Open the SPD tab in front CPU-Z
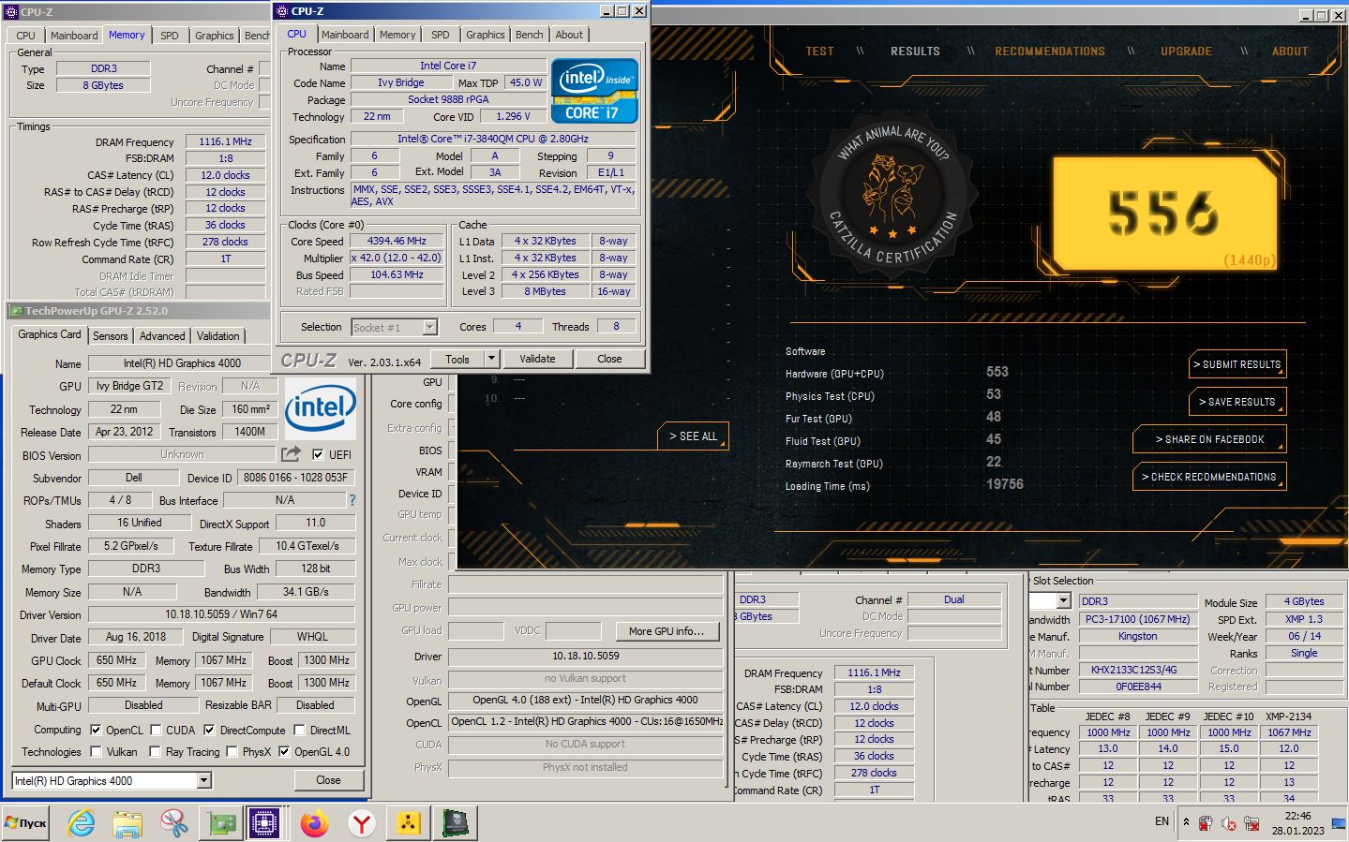The image size is (1349, 842). pos(441,35)
